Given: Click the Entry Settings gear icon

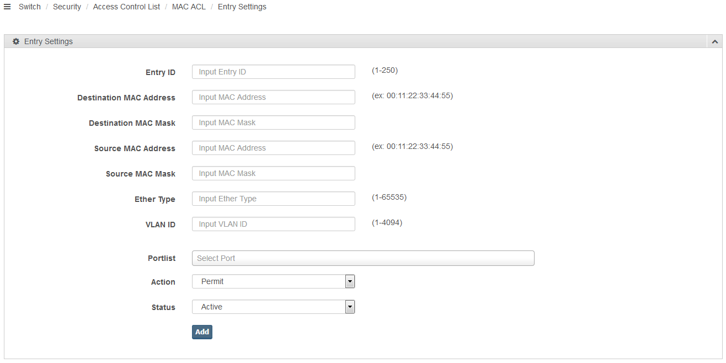Looking at the screenshot, I should [16, 41].
